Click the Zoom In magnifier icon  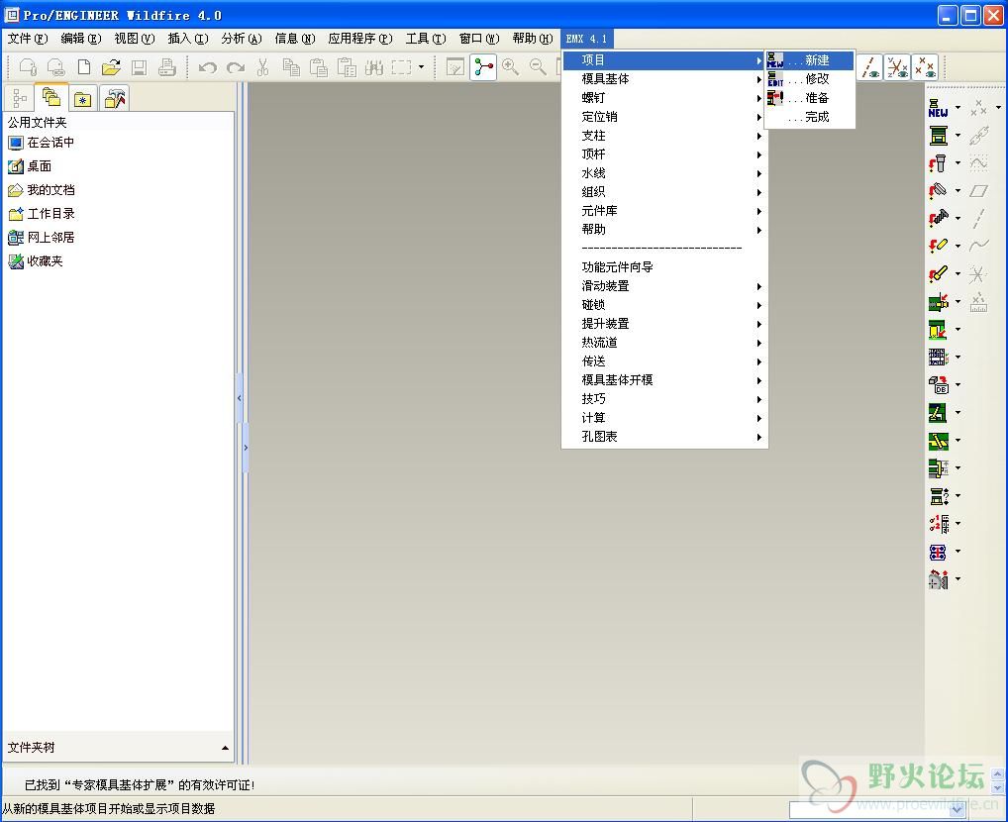pos(510,67)
